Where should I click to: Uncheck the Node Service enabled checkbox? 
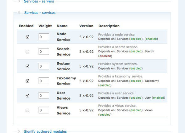(x=27, y=37)
